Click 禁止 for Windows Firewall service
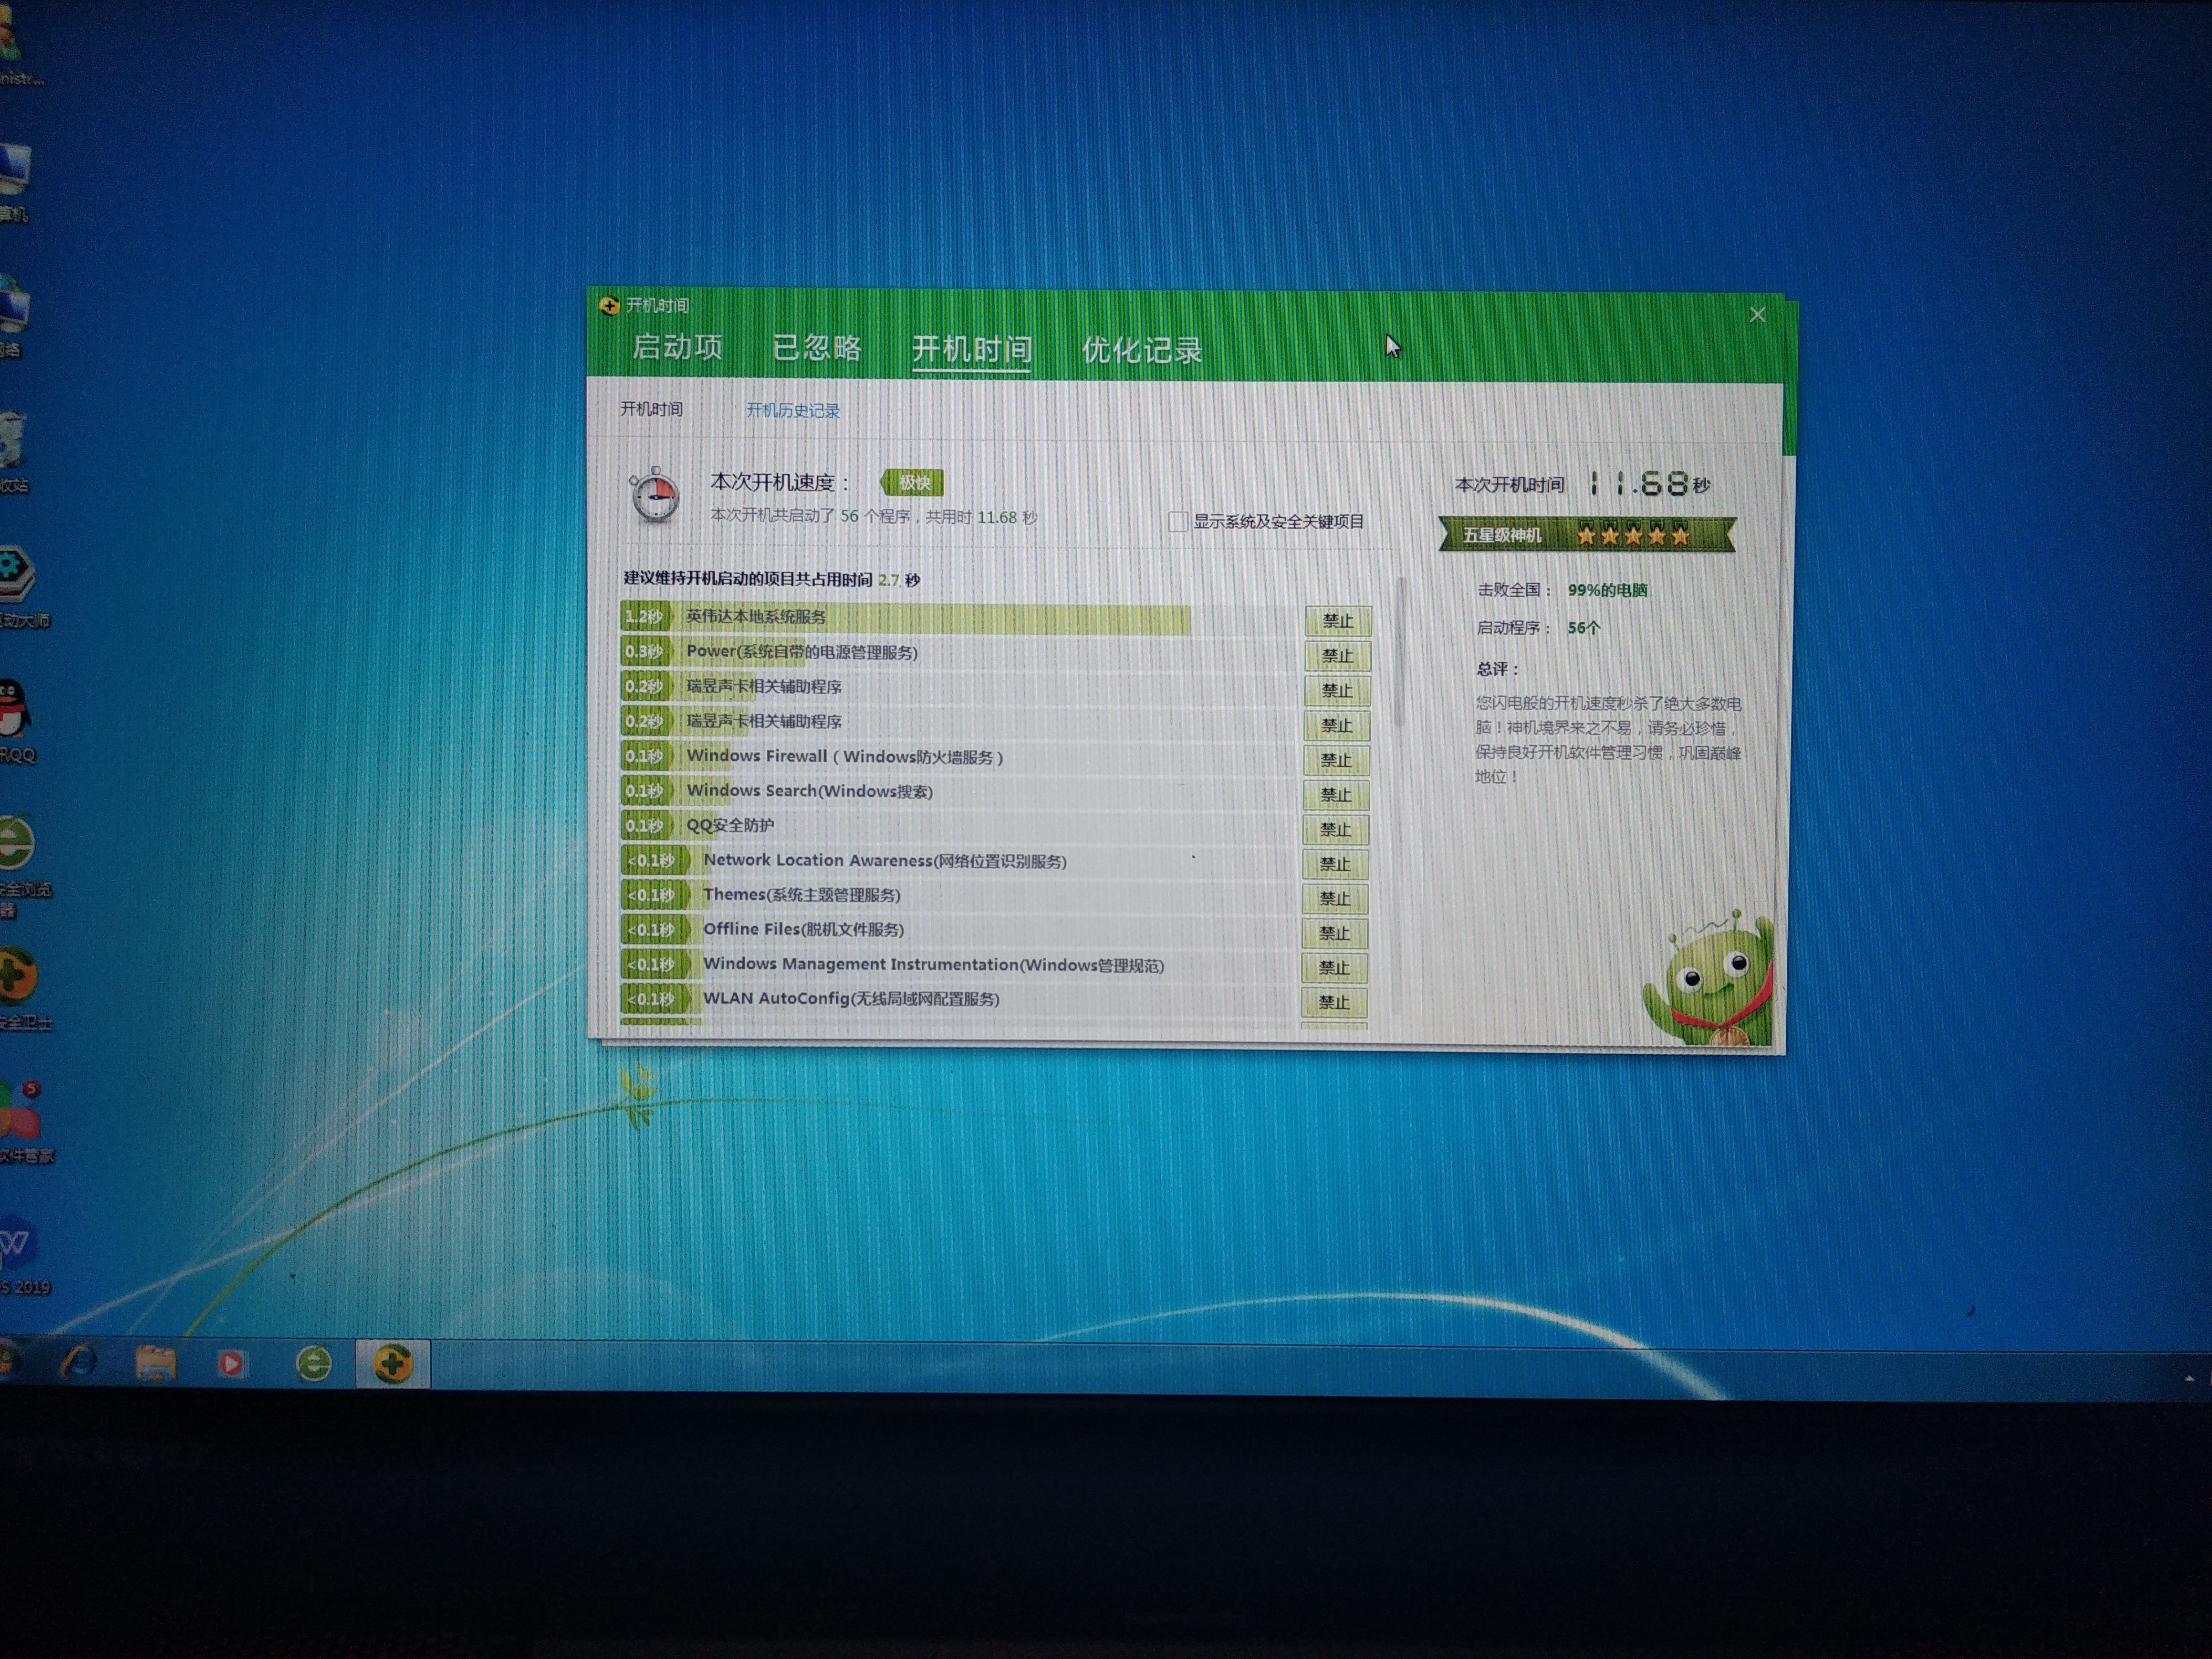Image resolution: width=2212 pixels, height=1659 pixels. point(1336,760)
